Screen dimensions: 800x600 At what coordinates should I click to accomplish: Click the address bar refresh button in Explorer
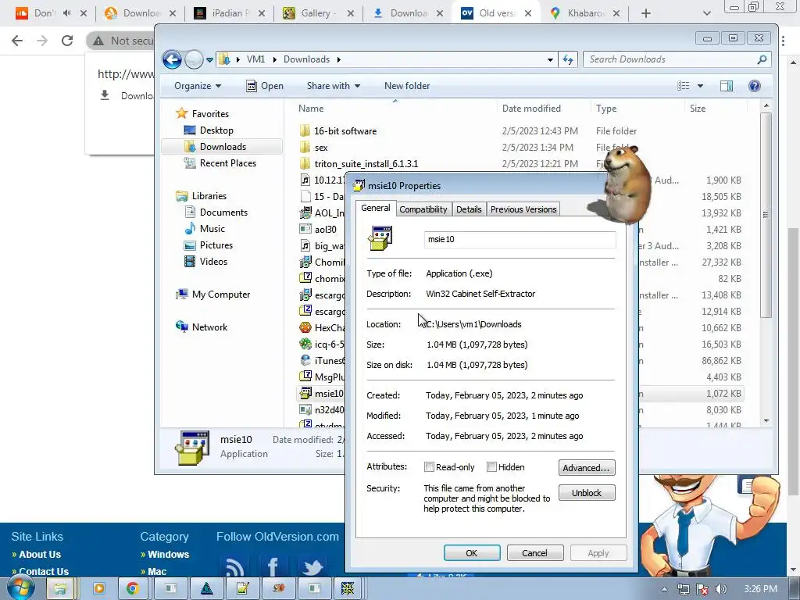click(x=568, y=59)
